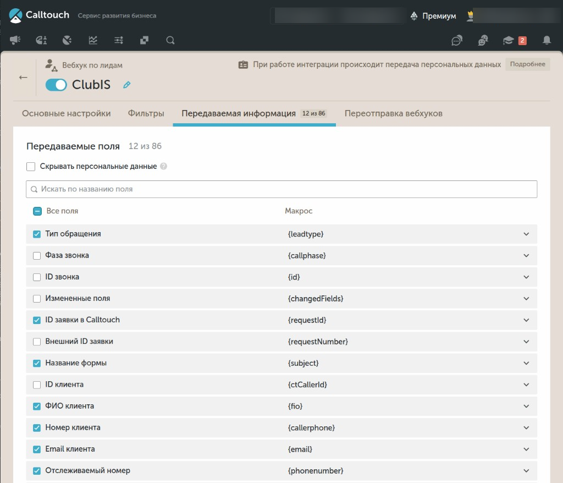Switch to Фильтры tab
Viewport: 563px width, 483px height.
point(146,113)
